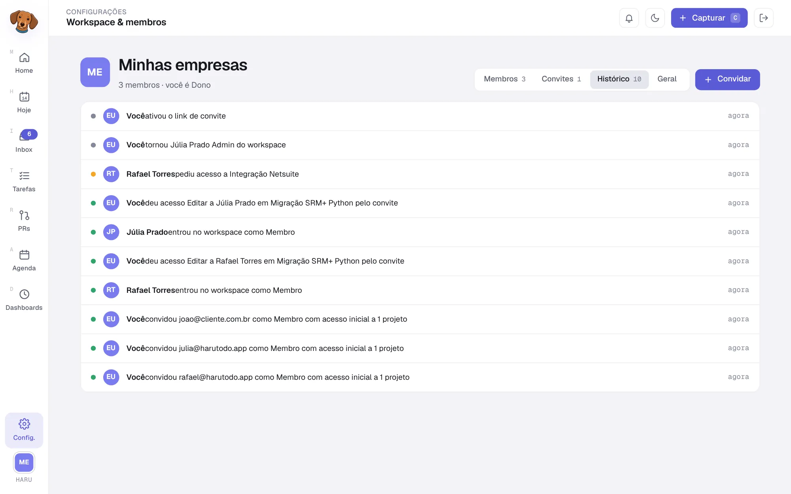
Task: Click 'ativou o link de convite' entry
Action: (x=420, y=116)
